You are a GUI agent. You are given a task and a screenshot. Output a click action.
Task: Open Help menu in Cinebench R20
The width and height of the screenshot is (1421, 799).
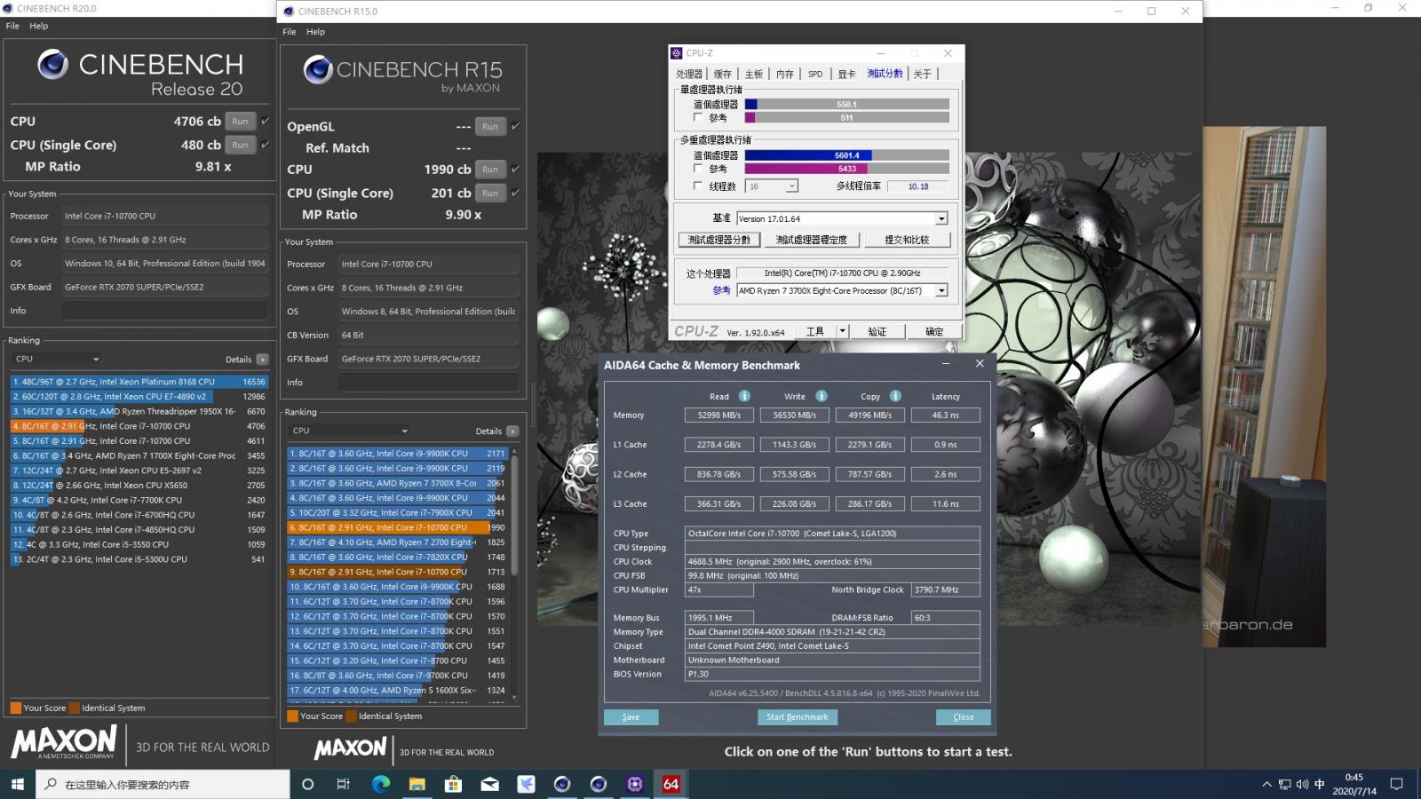[38, 26]
